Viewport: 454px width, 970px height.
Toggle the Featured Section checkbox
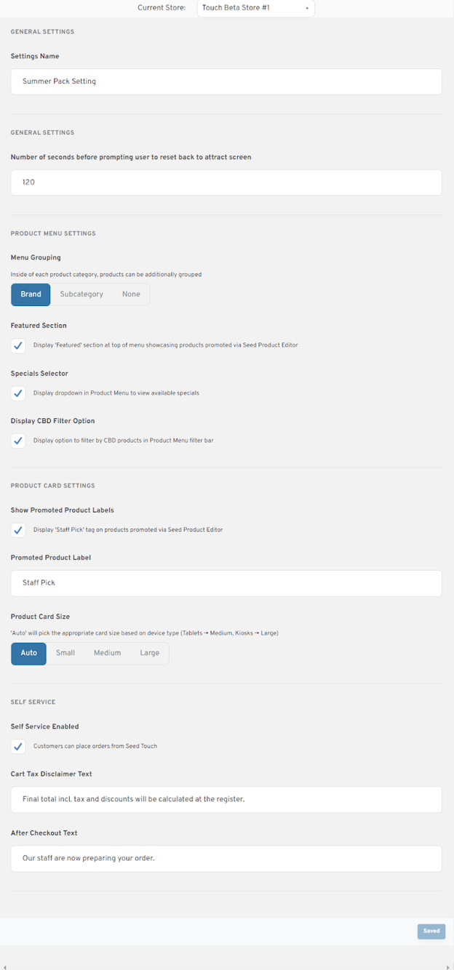pyautogui.click(x=18, y=345)
